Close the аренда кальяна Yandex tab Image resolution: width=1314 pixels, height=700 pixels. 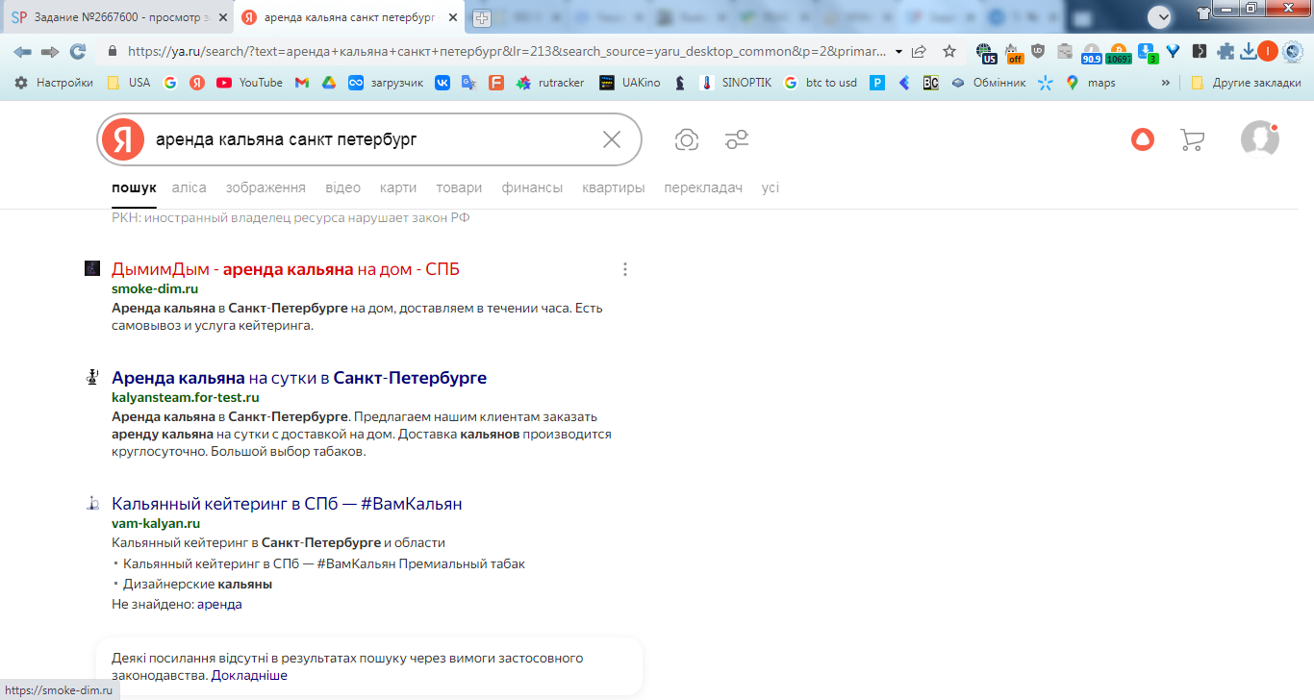pos(454,18)
